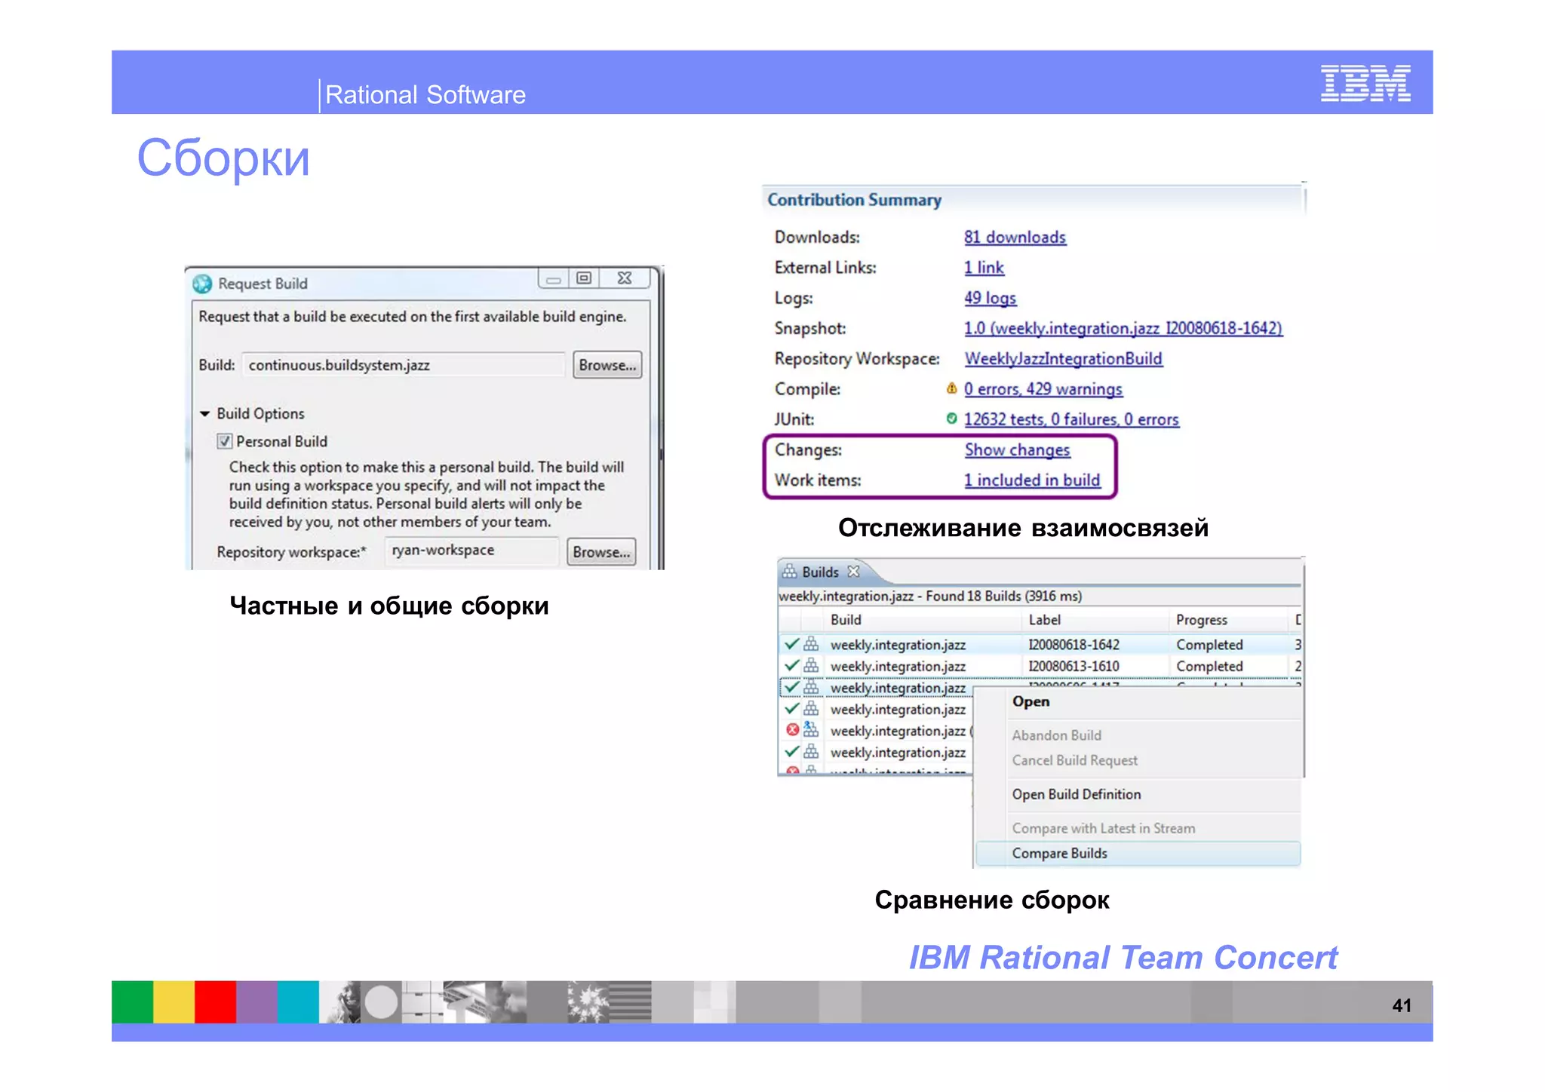Collapse the Build Options section
1545x1092 pixels.
coord(204,413)
